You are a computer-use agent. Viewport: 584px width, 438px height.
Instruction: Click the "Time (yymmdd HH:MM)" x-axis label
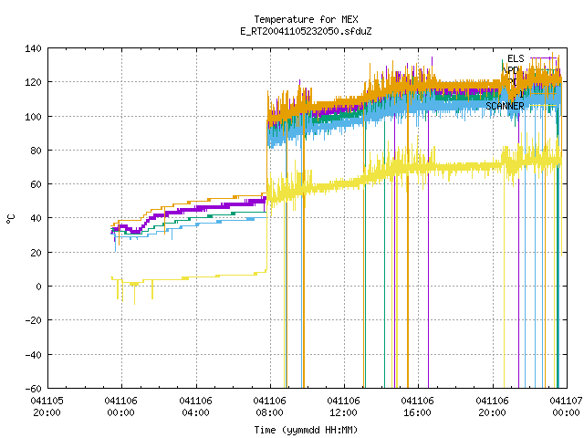point(306,430)
